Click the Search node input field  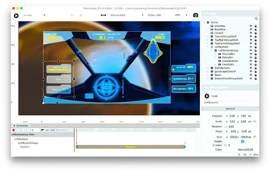228,18
